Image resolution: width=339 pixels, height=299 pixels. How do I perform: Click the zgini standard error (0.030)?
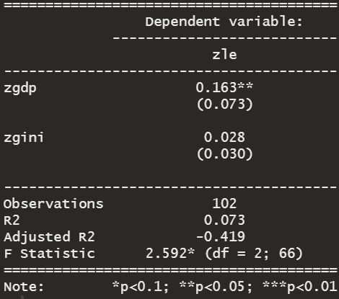pos(224,154)
